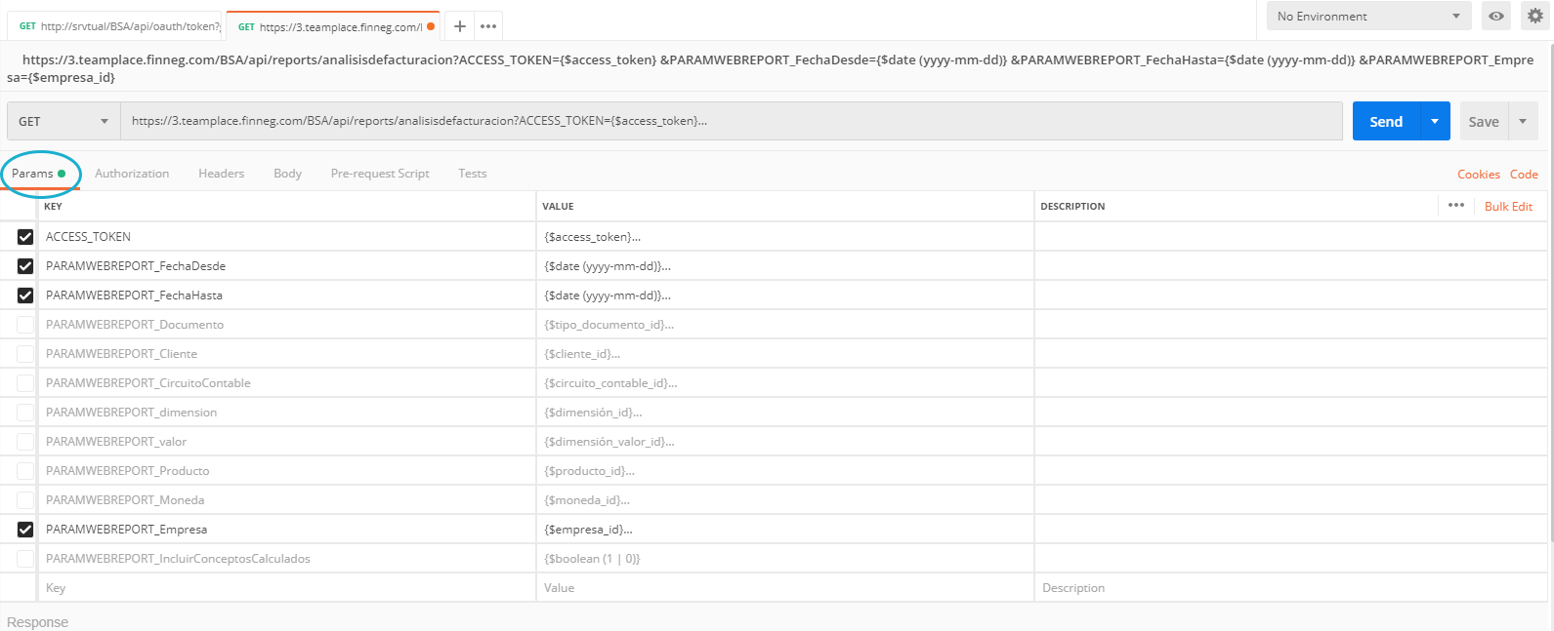Click the {$dimensión_id} value cell
This screenshot has width=1554, height=631.
point(784,413)
